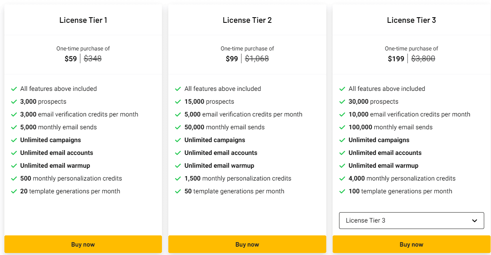
Task: Select the License Tier 1 heading
Action: pos(83,20)
